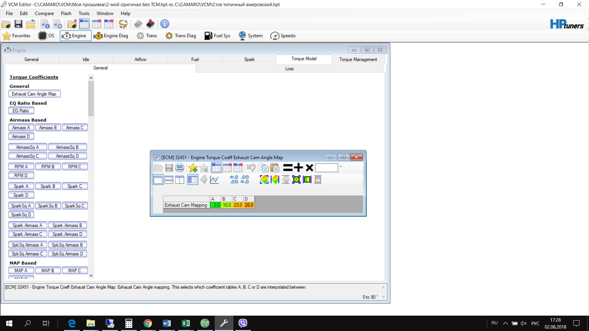
Task: Open the Airmass A table button
Action: pos(21,128)
